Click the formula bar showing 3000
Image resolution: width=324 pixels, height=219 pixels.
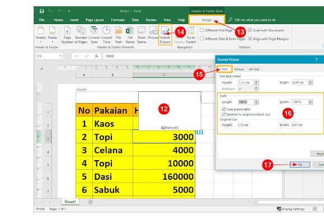click(159, 56)
